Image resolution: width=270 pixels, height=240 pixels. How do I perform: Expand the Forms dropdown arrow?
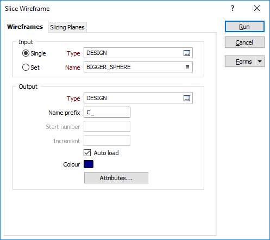(x=260, y=61)
